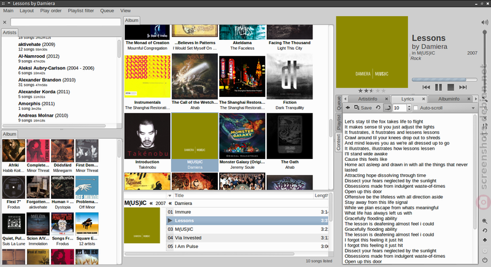Open the vertical Context tab
This screenshot has height=267, width=491.
339,142
